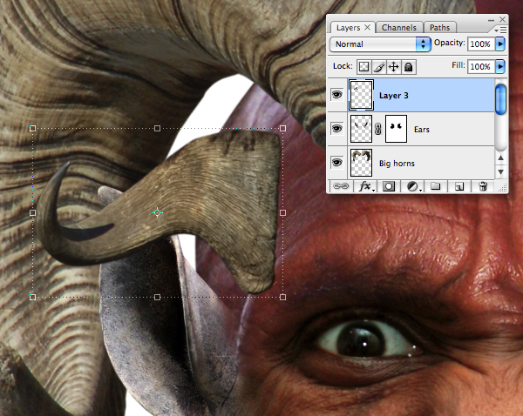This screenshot has width=523, height=416.
Task: Create a new layer group folder
Action: (x=435, y=186)
